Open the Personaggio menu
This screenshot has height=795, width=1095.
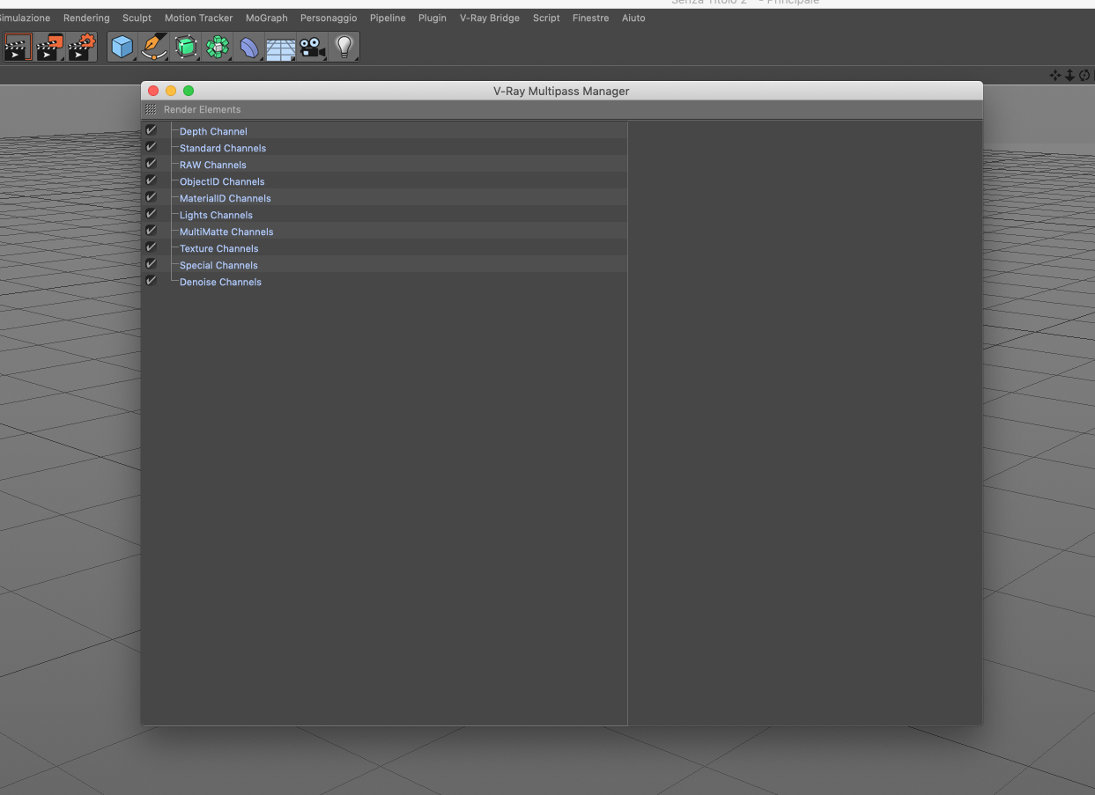click(329, 18)
